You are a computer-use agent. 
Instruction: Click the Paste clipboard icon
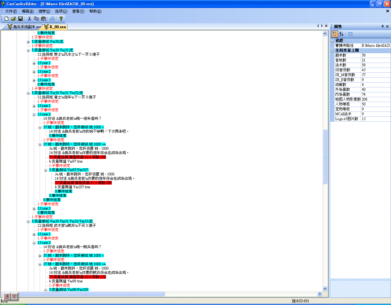click(43, 19)
